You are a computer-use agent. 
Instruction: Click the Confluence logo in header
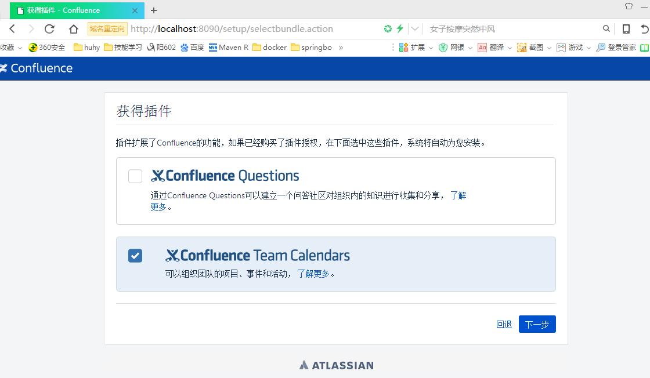pos(36,68)
